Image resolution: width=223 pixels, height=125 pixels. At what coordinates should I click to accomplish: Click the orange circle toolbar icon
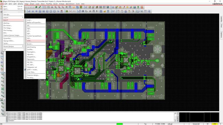click(x=74, y=7)
